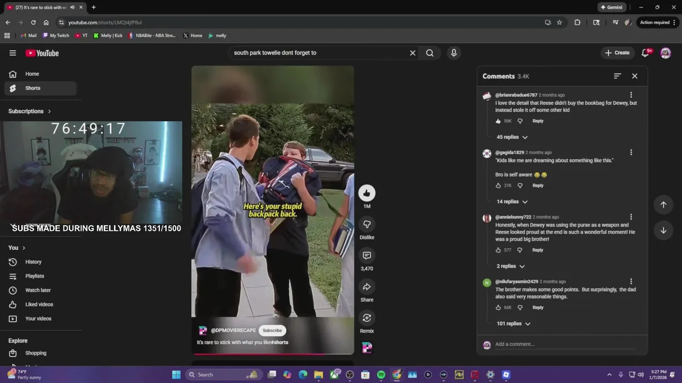Dislike nilufaryasmin2429's comment
Viewport: 682px width, 383px height.
coord(520,307)
